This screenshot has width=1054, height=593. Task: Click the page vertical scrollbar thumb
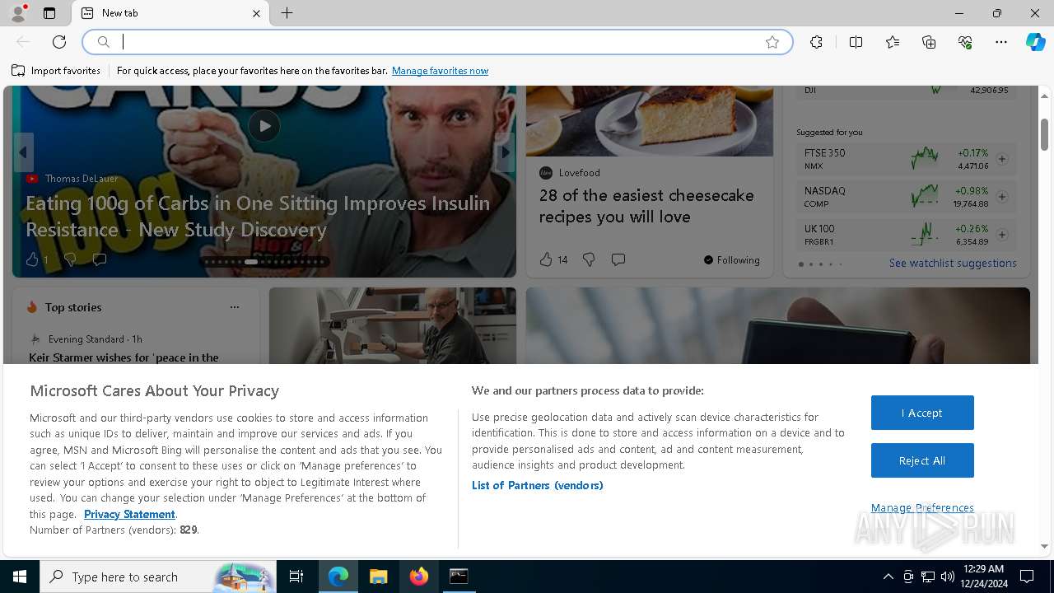[1045, 134]
